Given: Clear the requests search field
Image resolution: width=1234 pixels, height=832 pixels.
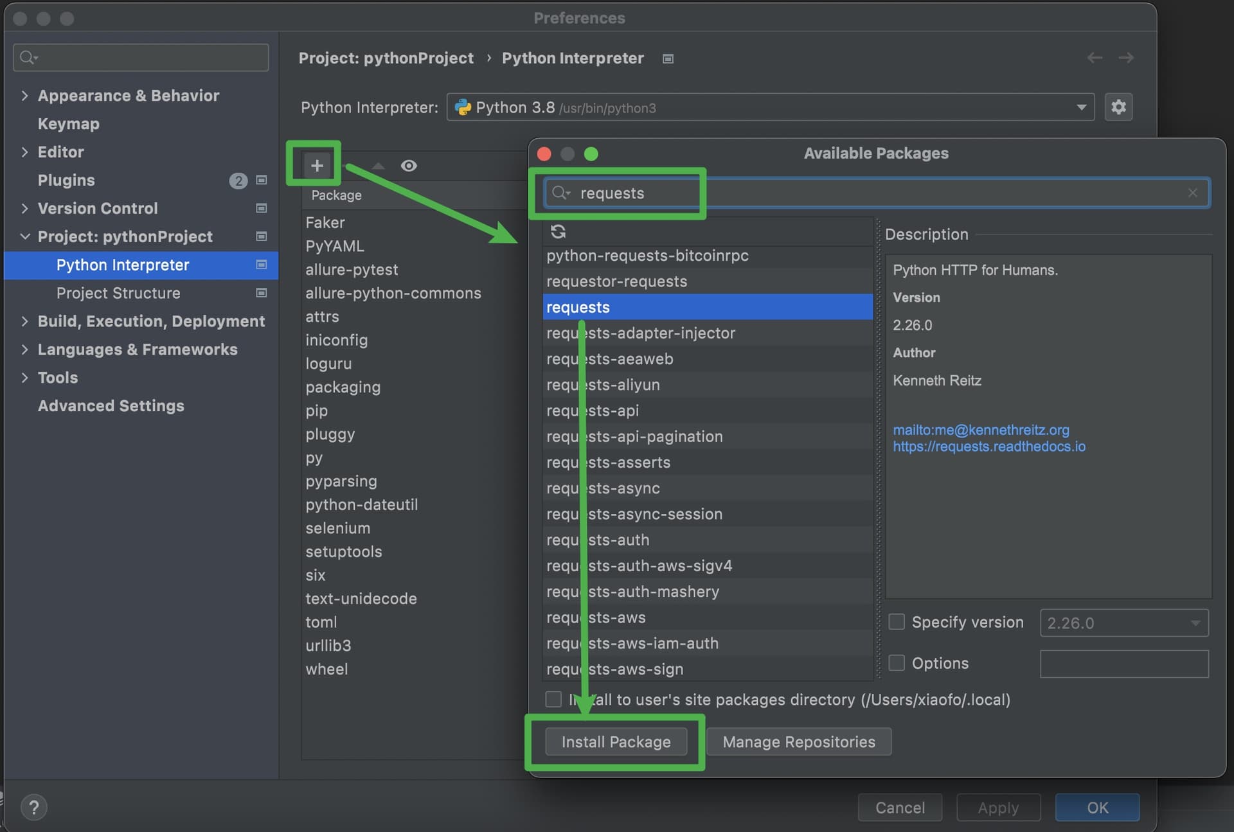Looking at the screenshot, I should coord(1192,193).
